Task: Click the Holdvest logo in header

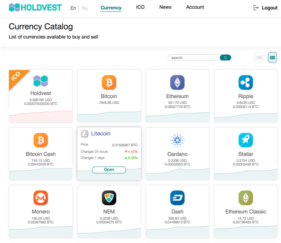Action: tap(35, 7)
